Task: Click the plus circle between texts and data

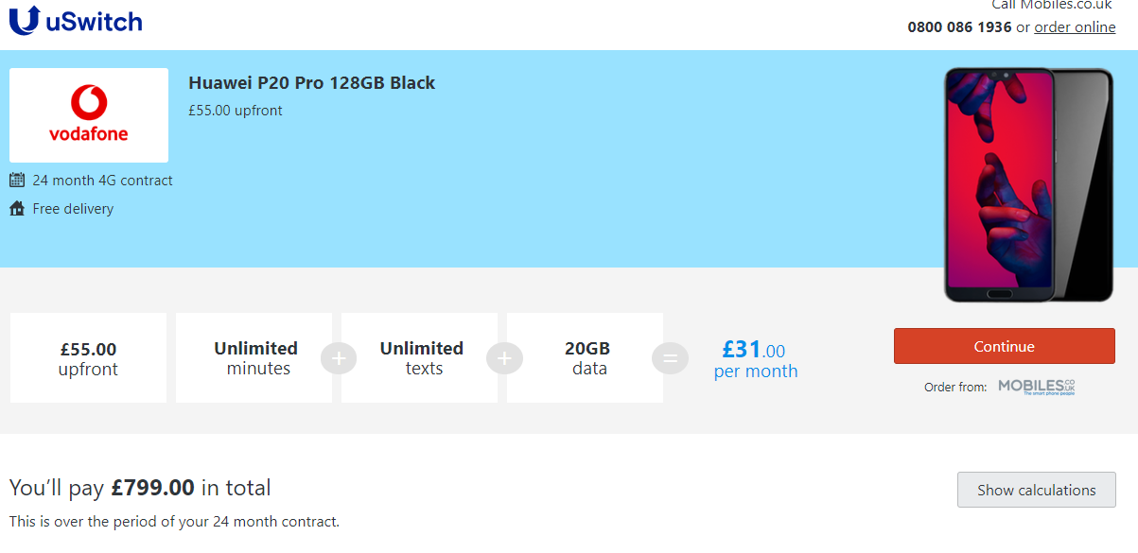Action: 504,358
